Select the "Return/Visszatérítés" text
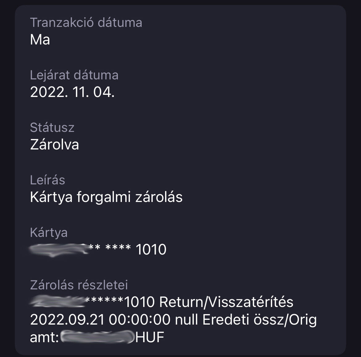The image size is (361, 357). [x=226, y=302]
